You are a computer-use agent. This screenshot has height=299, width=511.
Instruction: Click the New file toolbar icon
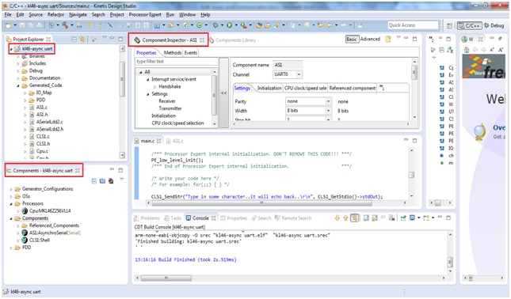pos(8,25)
